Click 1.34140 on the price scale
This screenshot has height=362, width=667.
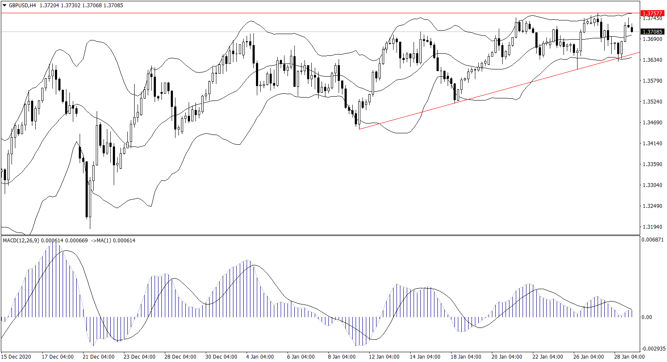point(652,144)
